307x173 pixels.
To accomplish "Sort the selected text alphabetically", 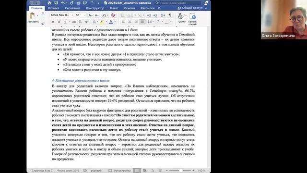I will pos(163,15).
